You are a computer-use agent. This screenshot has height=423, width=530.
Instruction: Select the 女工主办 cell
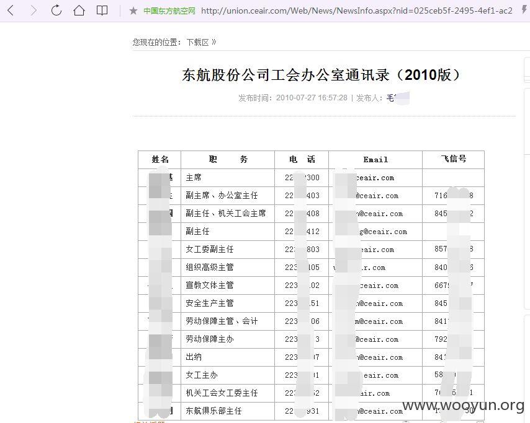tap(228, 375)
